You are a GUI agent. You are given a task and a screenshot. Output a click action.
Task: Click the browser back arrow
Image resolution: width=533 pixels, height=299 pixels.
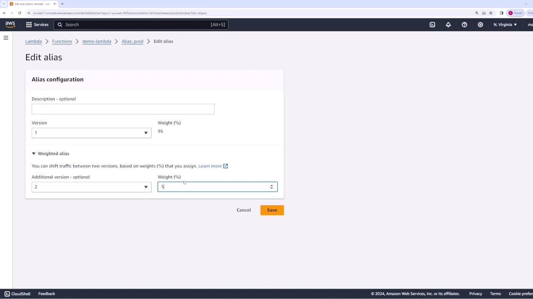click(4, 13)
